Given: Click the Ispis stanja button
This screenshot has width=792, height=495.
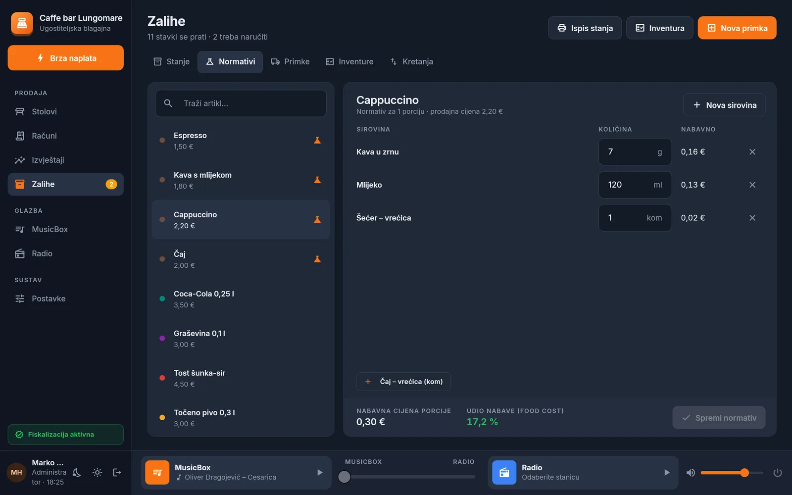Looking at the screenshot, I should tap(585, 28).
